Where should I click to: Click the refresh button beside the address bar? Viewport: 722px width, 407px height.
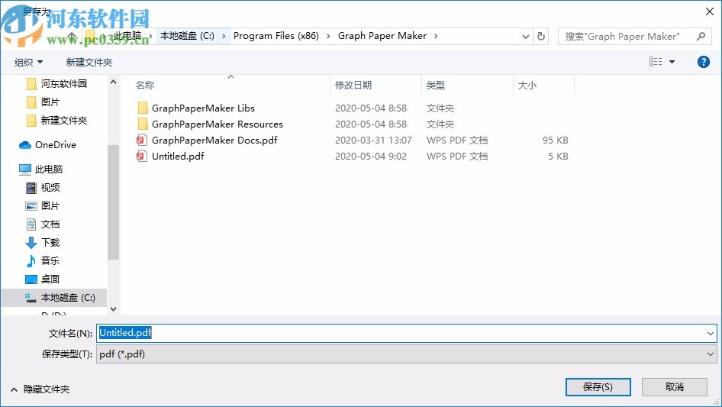coord(541,36)
